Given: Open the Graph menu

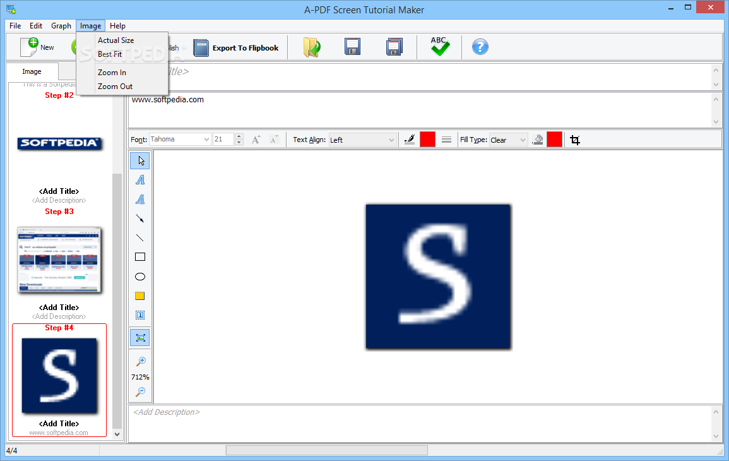Looking at the screenshot, I should tap(61, 26).
